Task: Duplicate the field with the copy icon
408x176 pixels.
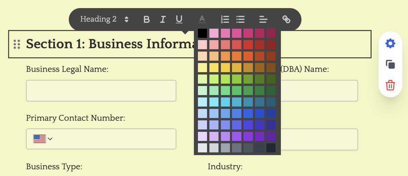Action: [390, 64]
